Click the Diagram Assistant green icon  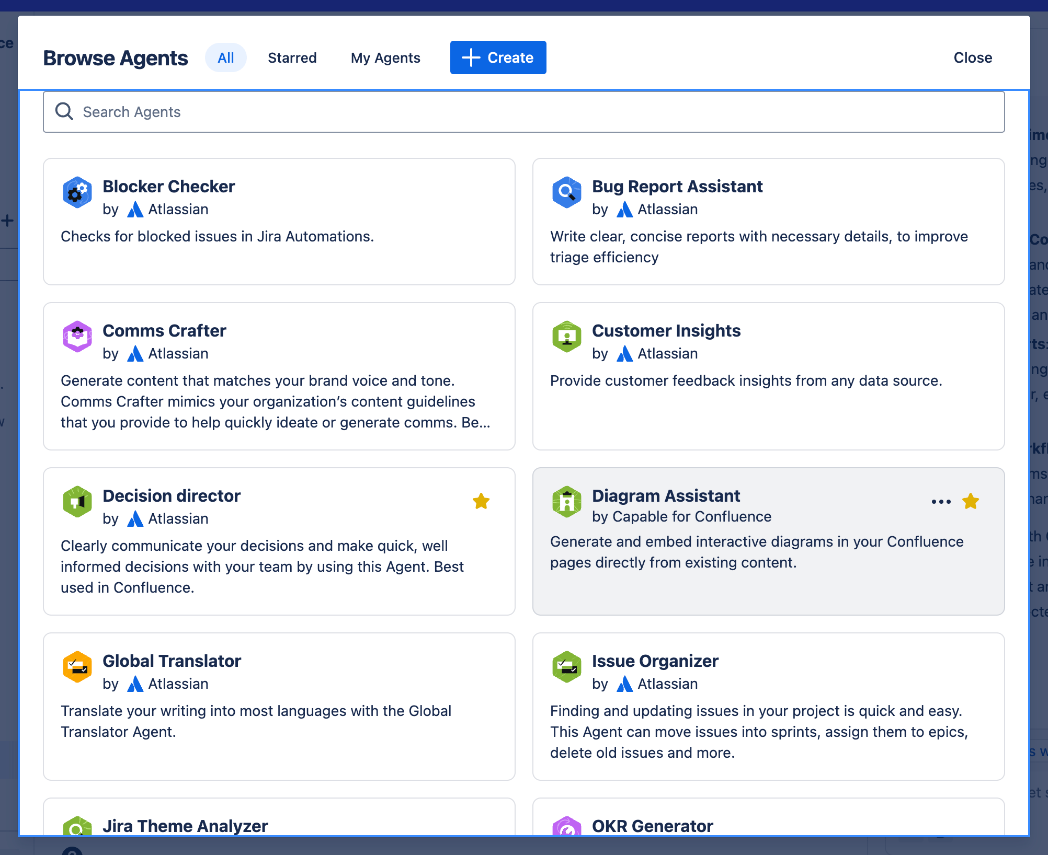click(567, 502)
